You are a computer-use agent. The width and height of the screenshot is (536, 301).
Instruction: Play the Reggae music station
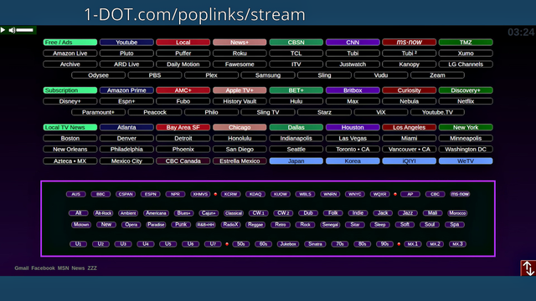tap(255, 225)
